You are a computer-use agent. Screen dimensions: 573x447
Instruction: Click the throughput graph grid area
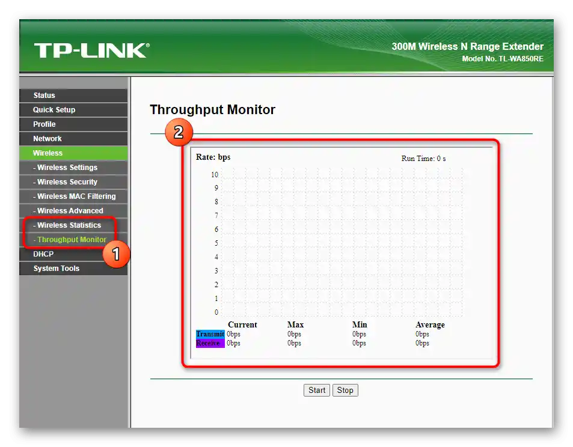point(342,242)
